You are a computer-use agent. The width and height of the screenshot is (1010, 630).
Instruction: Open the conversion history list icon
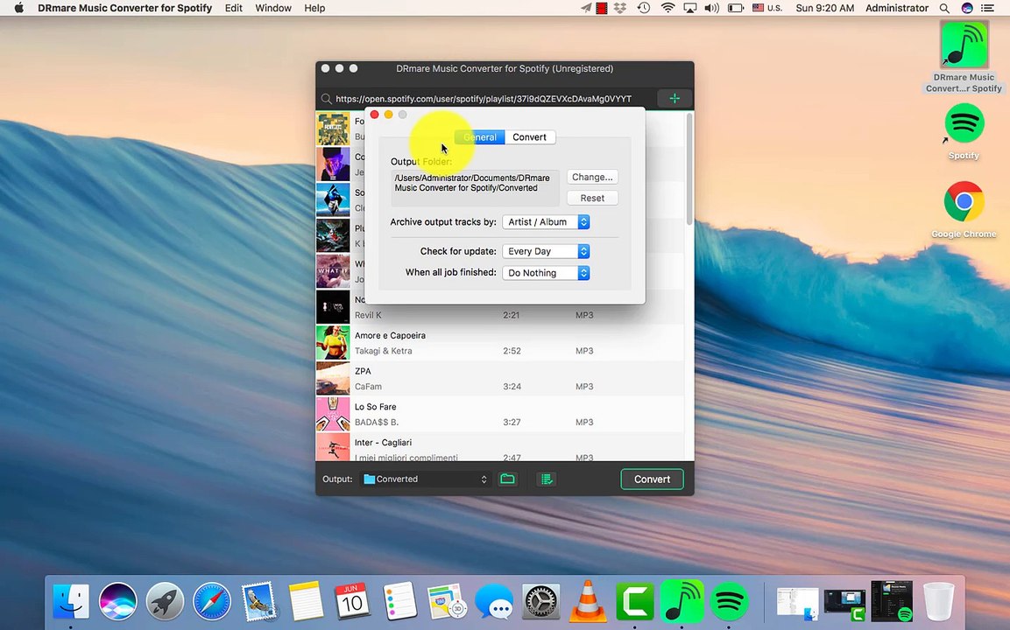[547, 479]
